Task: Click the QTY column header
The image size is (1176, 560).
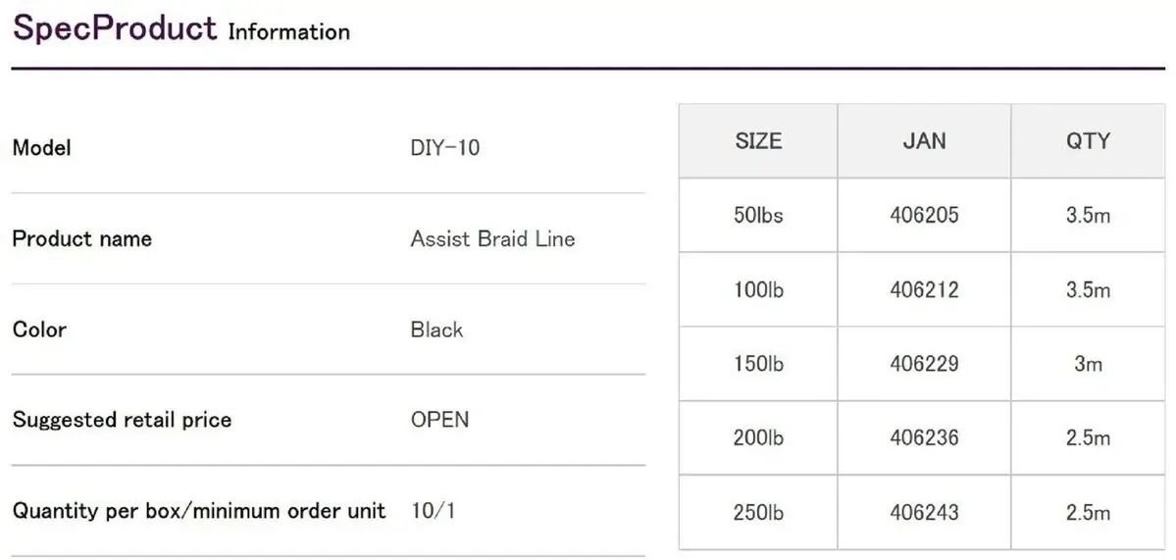Action: (x=1088, y=141)
